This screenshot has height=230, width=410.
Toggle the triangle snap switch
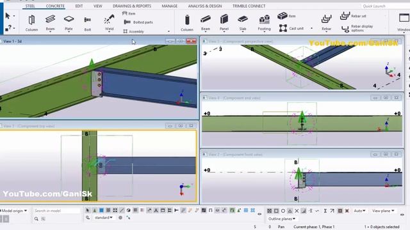[290, 211]
